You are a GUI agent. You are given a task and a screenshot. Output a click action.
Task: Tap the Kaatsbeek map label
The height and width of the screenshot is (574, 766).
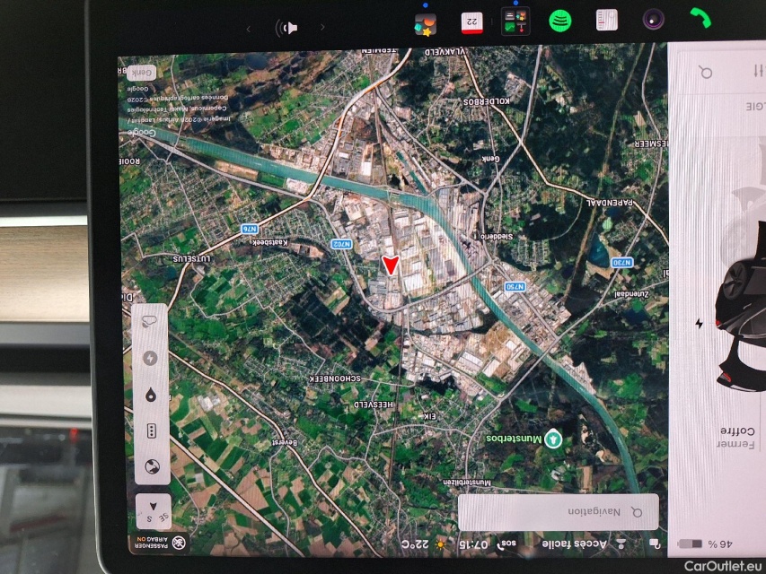coord(269,242)
